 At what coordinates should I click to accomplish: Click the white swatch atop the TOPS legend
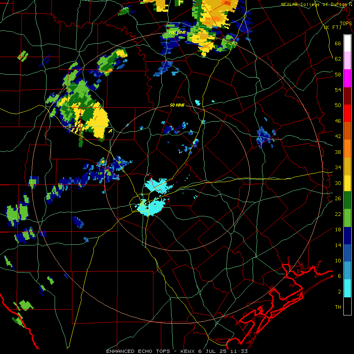[347, 43]
